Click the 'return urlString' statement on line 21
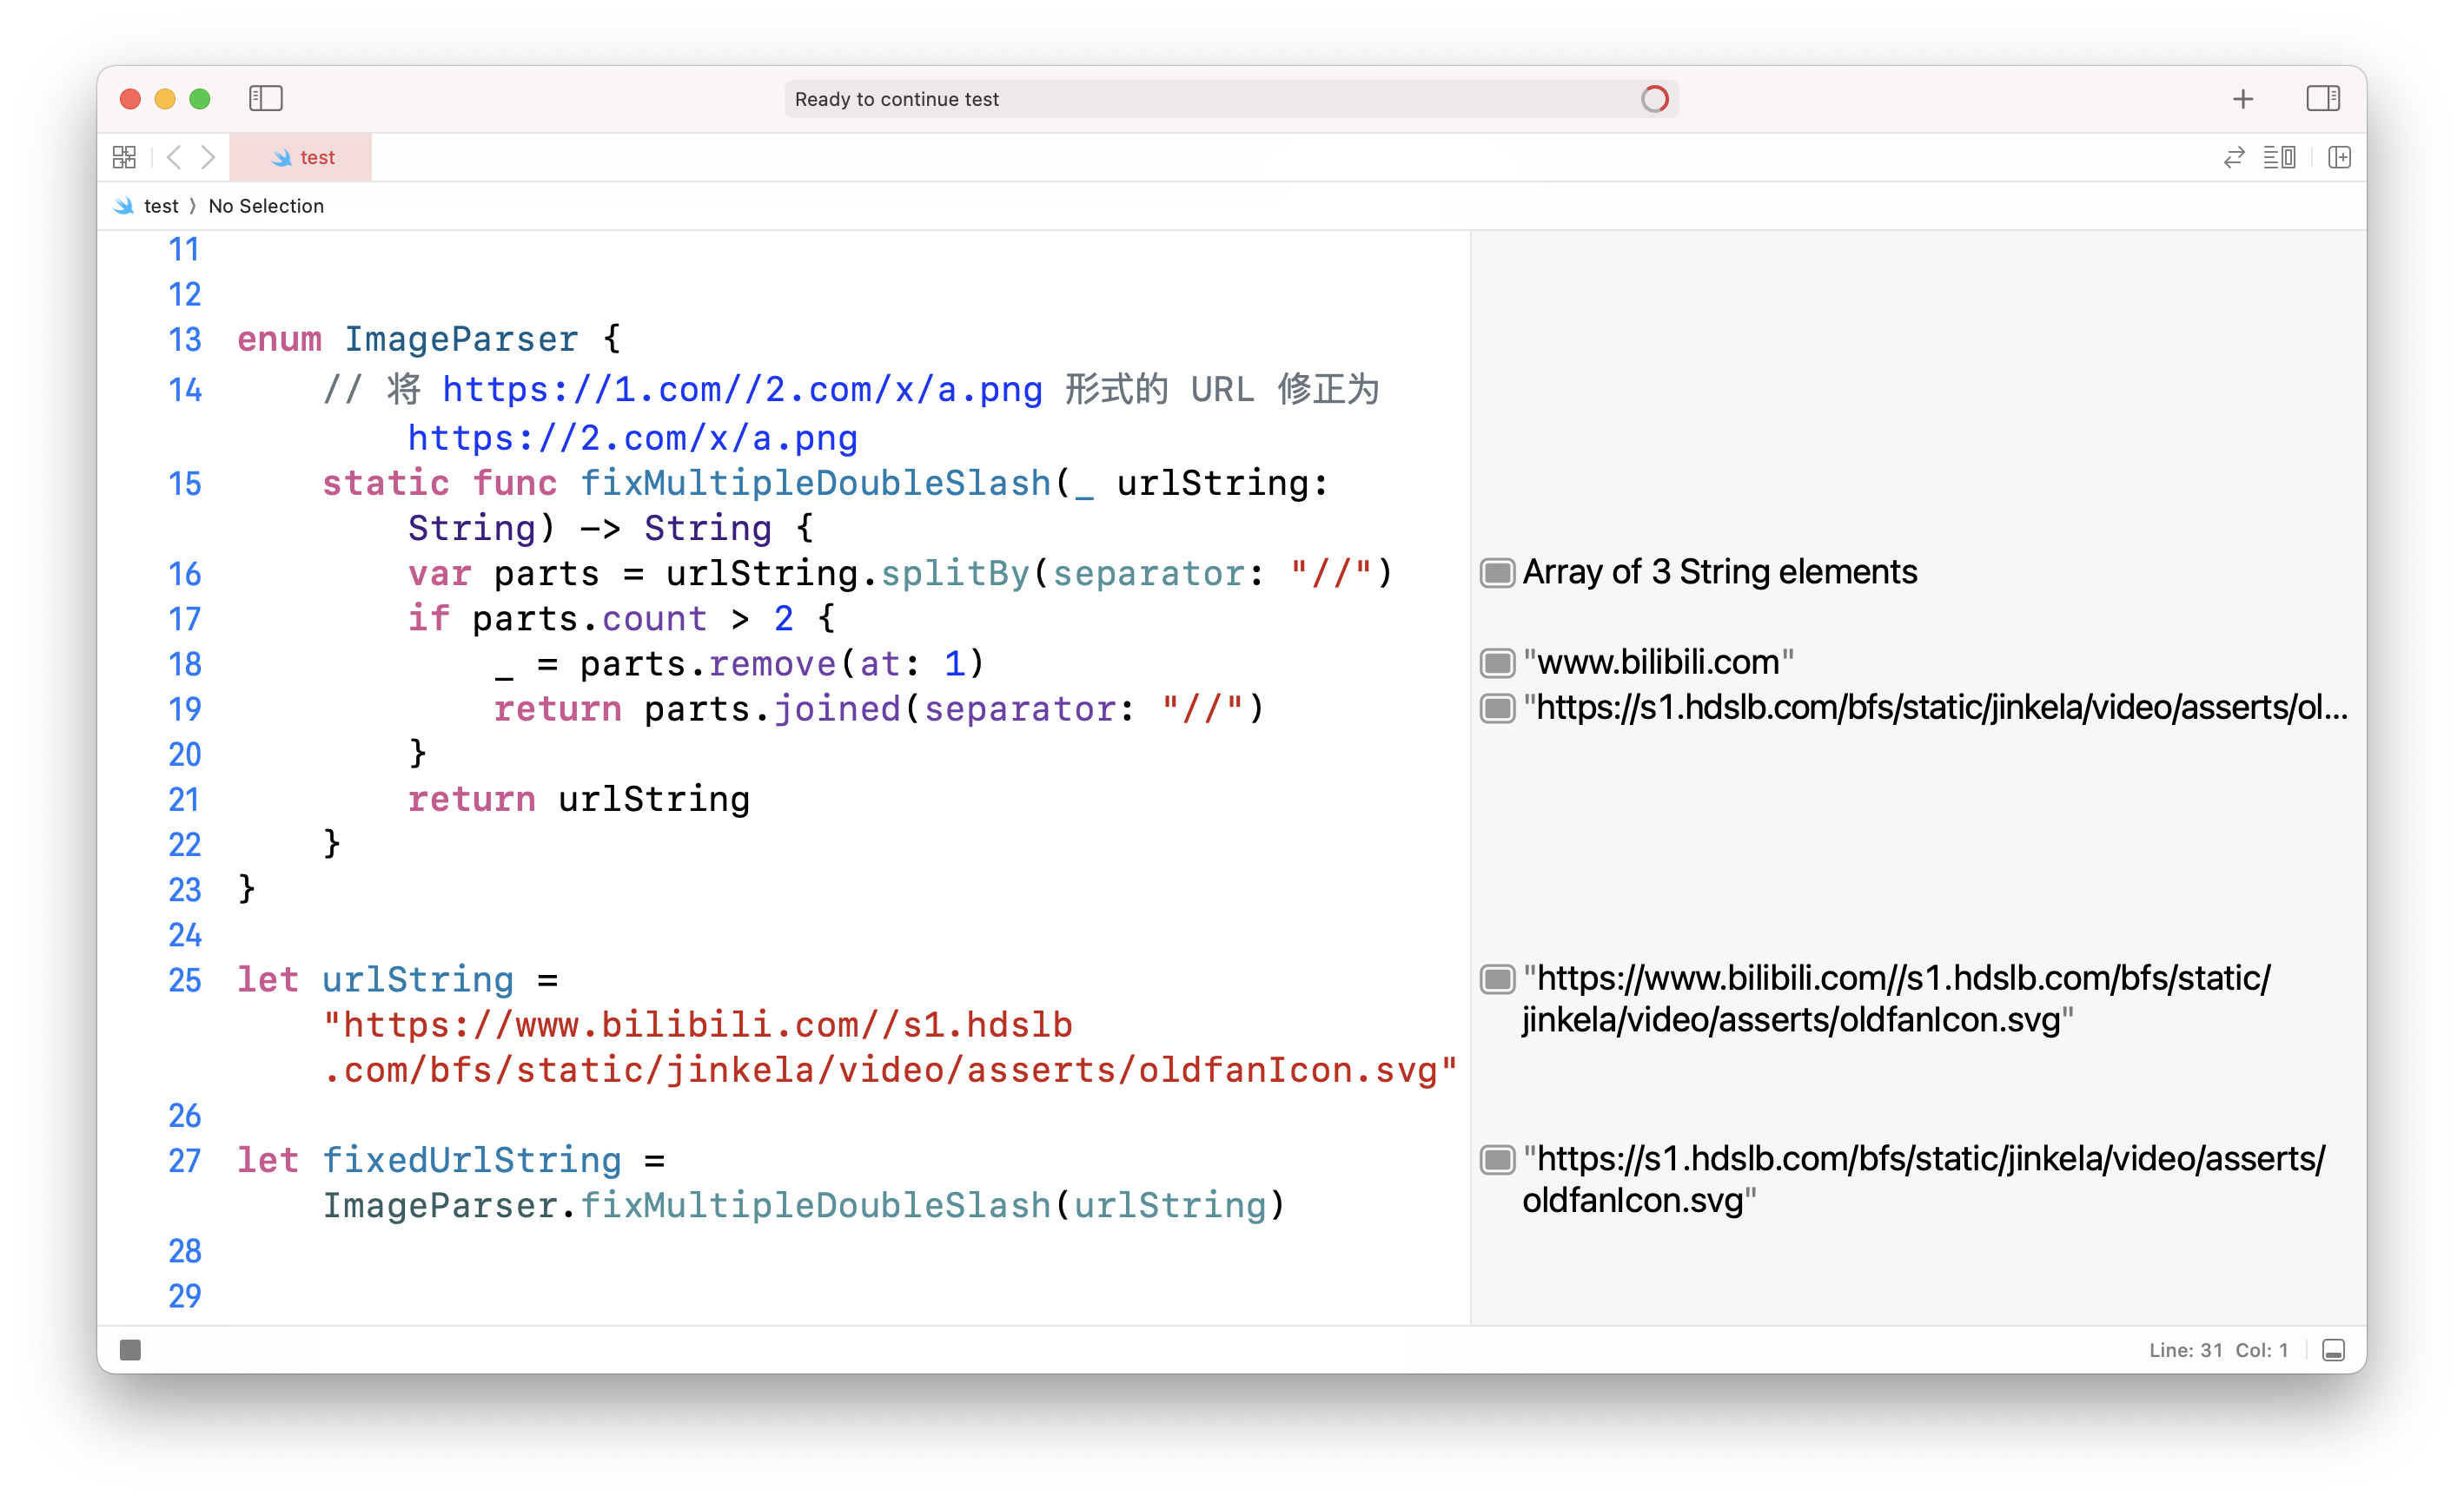 (578, 799)
